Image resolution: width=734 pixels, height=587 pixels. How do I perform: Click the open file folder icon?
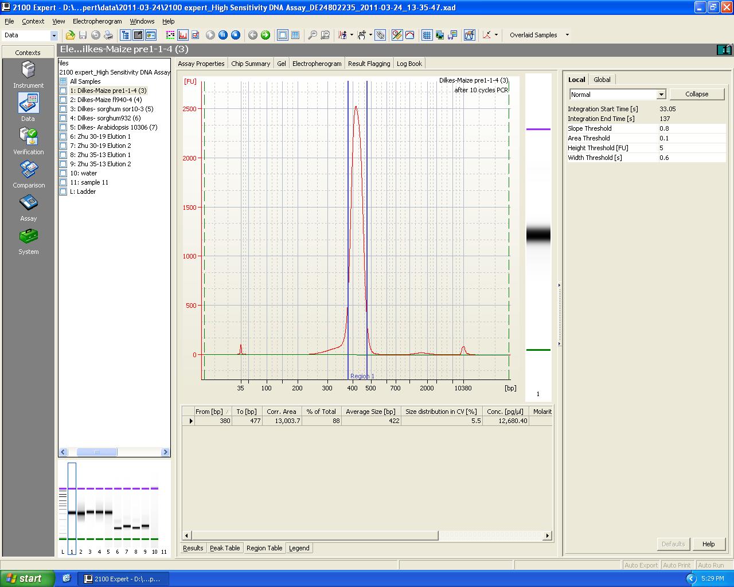pos(70,35)
